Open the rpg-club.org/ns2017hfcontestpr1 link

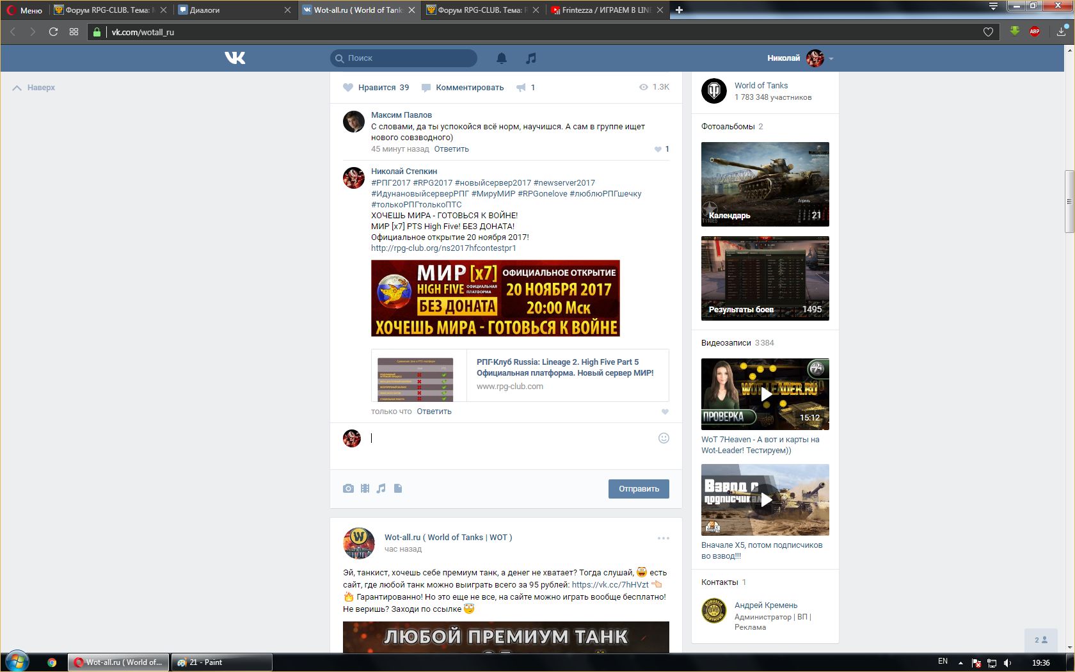pos(443,248)
